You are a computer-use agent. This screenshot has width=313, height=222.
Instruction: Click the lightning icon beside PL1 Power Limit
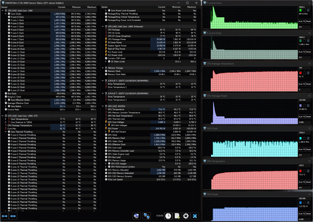pyautogui.click(x=106, y=52)
